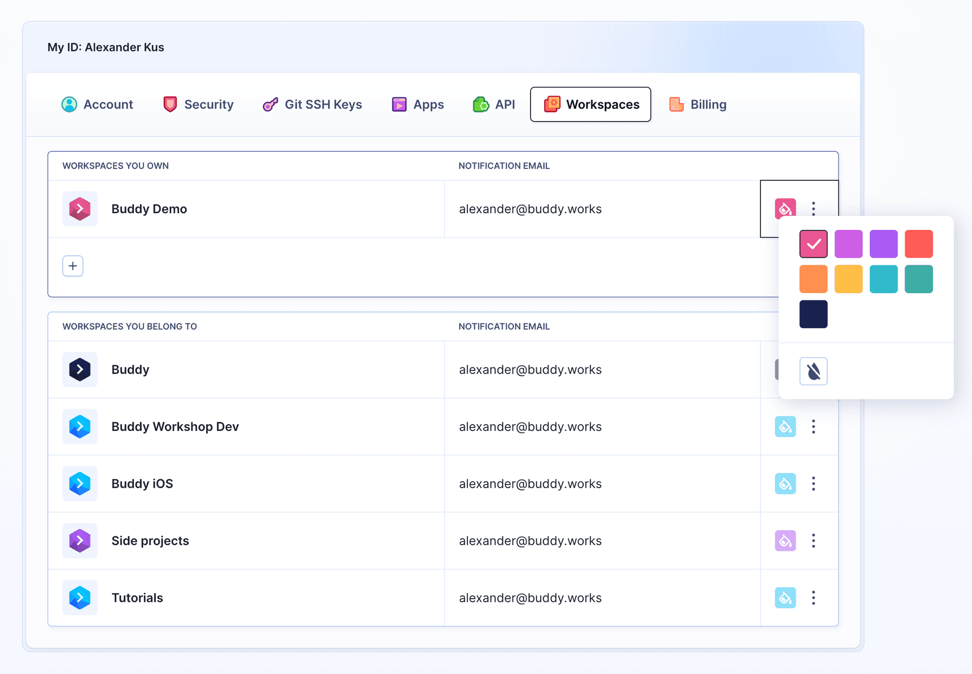Click notification email in Side projects row

pos(531,540)
